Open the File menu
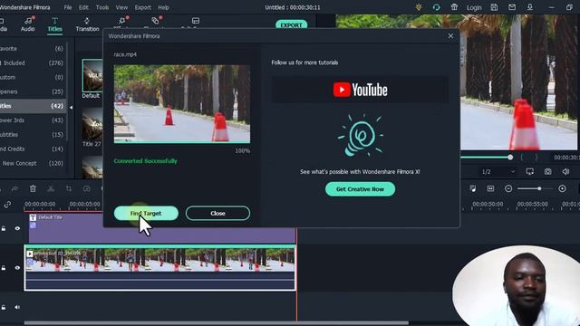The height and width of the screenshot is (326, 580). [x=68, y=7]
